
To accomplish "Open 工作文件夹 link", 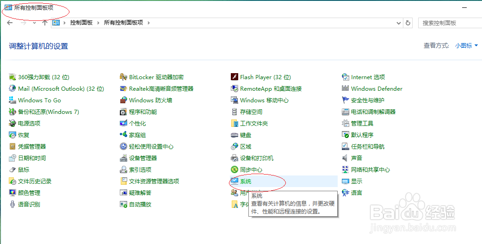I will pos(254,123).
